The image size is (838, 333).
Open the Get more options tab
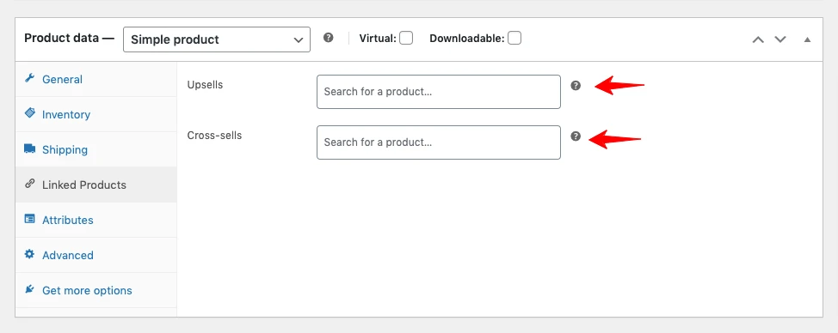tap(96, 290)
